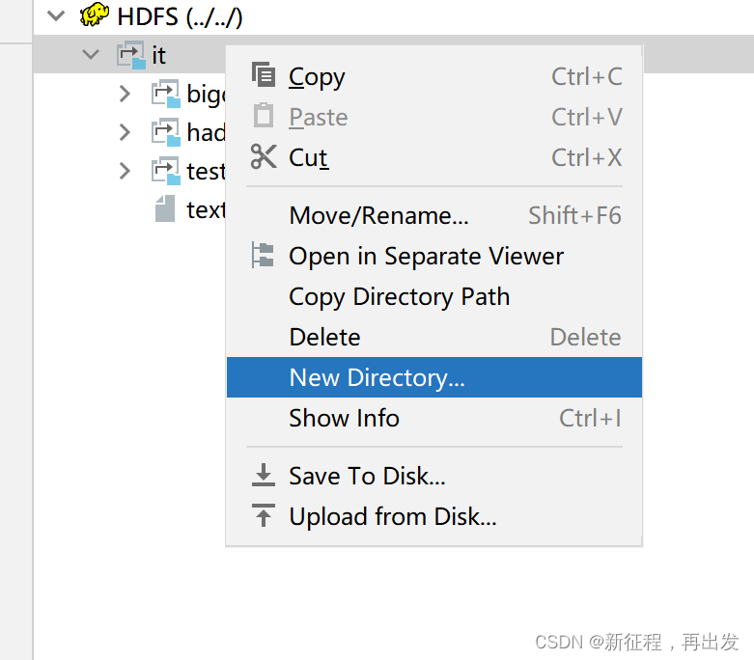Select New Directory... menu entry
754x660 pixels.
(x=434, y=377)
